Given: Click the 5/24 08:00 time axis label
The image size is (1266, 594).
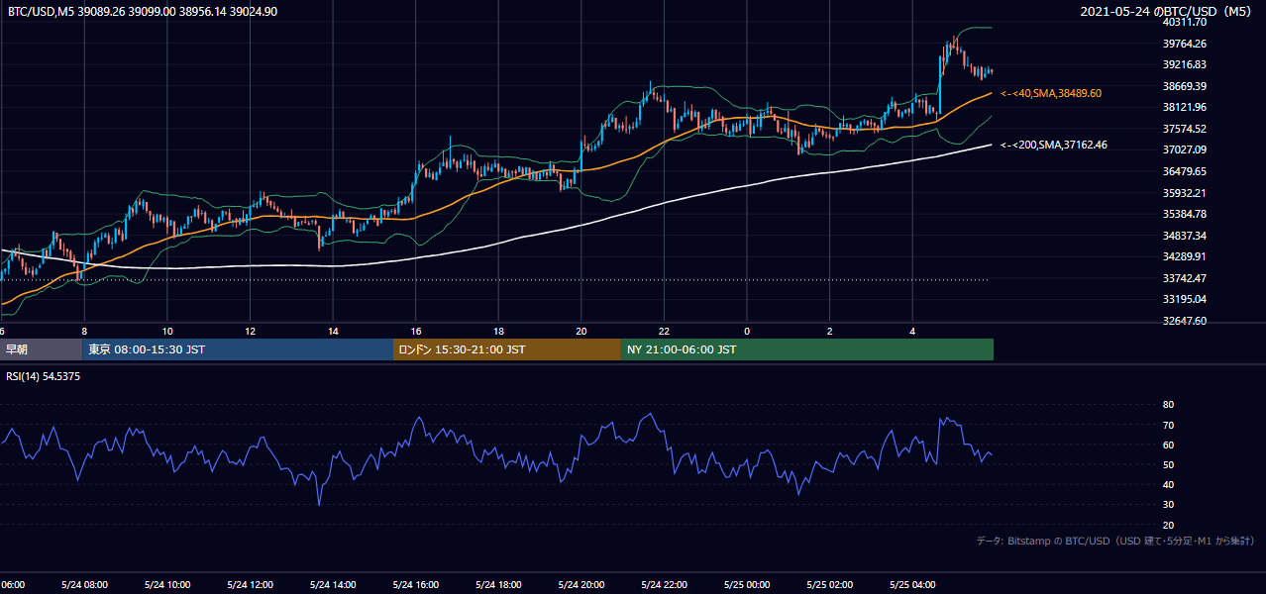Looking at the screenshot, I should pyautogui.click(x=84, y=585).
